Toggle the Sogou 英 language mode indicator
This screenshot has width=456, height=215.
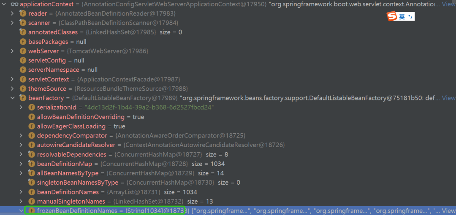[402, 17]
